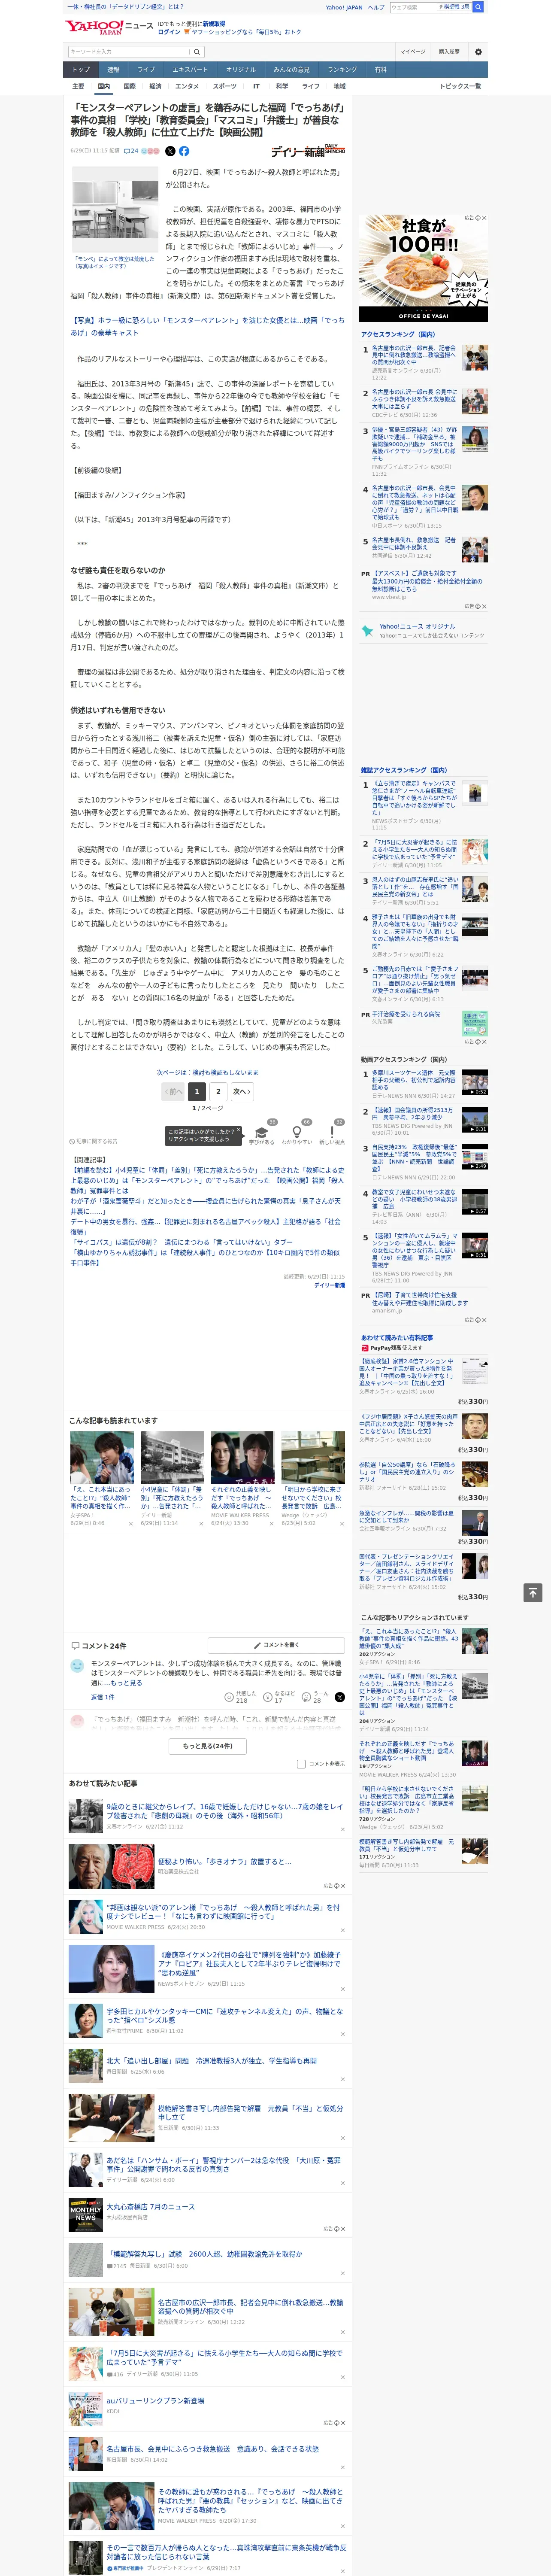Share the article on Facebook
This screenshot has width=551, height=2576.
tap(184, 151)
